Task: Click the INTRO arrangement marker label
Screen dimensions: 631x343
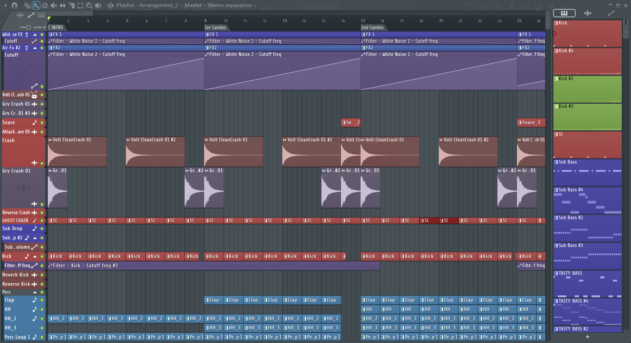Action: [57, 27]
